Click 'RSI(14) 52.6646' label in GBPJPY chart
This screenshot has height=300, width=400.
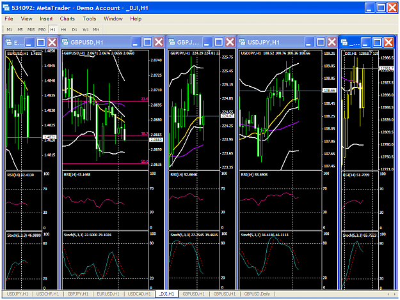coord(184,174)
